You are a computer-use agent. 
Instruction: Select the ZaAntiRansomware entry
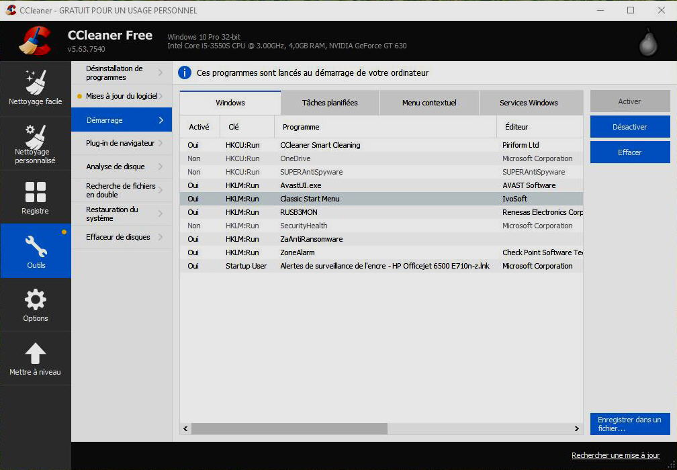[x=381, y=239]
